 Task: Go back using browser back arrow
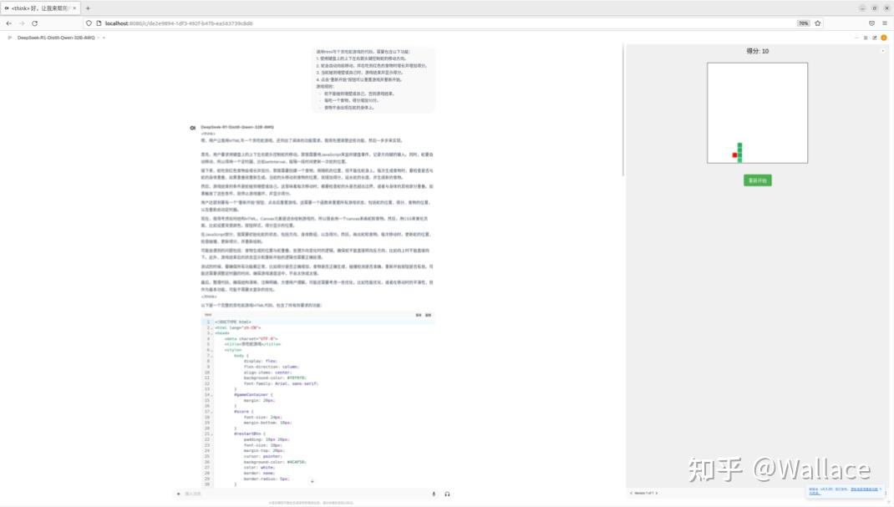click(x=8, y=23)
